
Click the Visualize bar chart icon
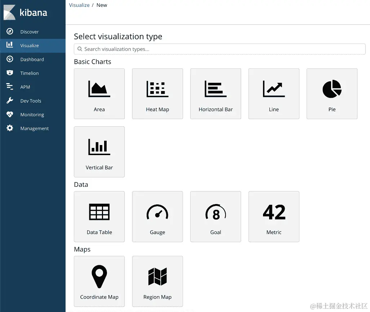click(10, 45)
